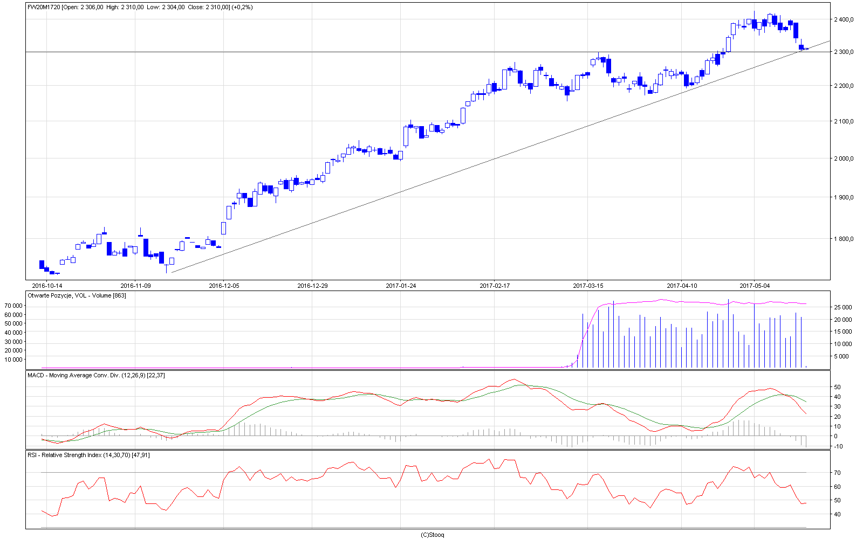Viewport: 863px width, 539px height.
Task: Click the 2017-02-17 date marker
Action: (495, 286)
